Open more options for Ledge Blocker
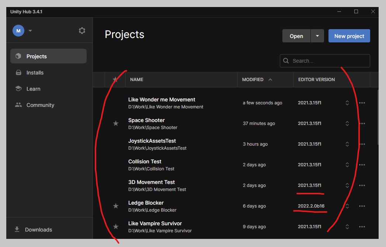The height and width of the screenshot is (247, 386). [x=362, y=206]
